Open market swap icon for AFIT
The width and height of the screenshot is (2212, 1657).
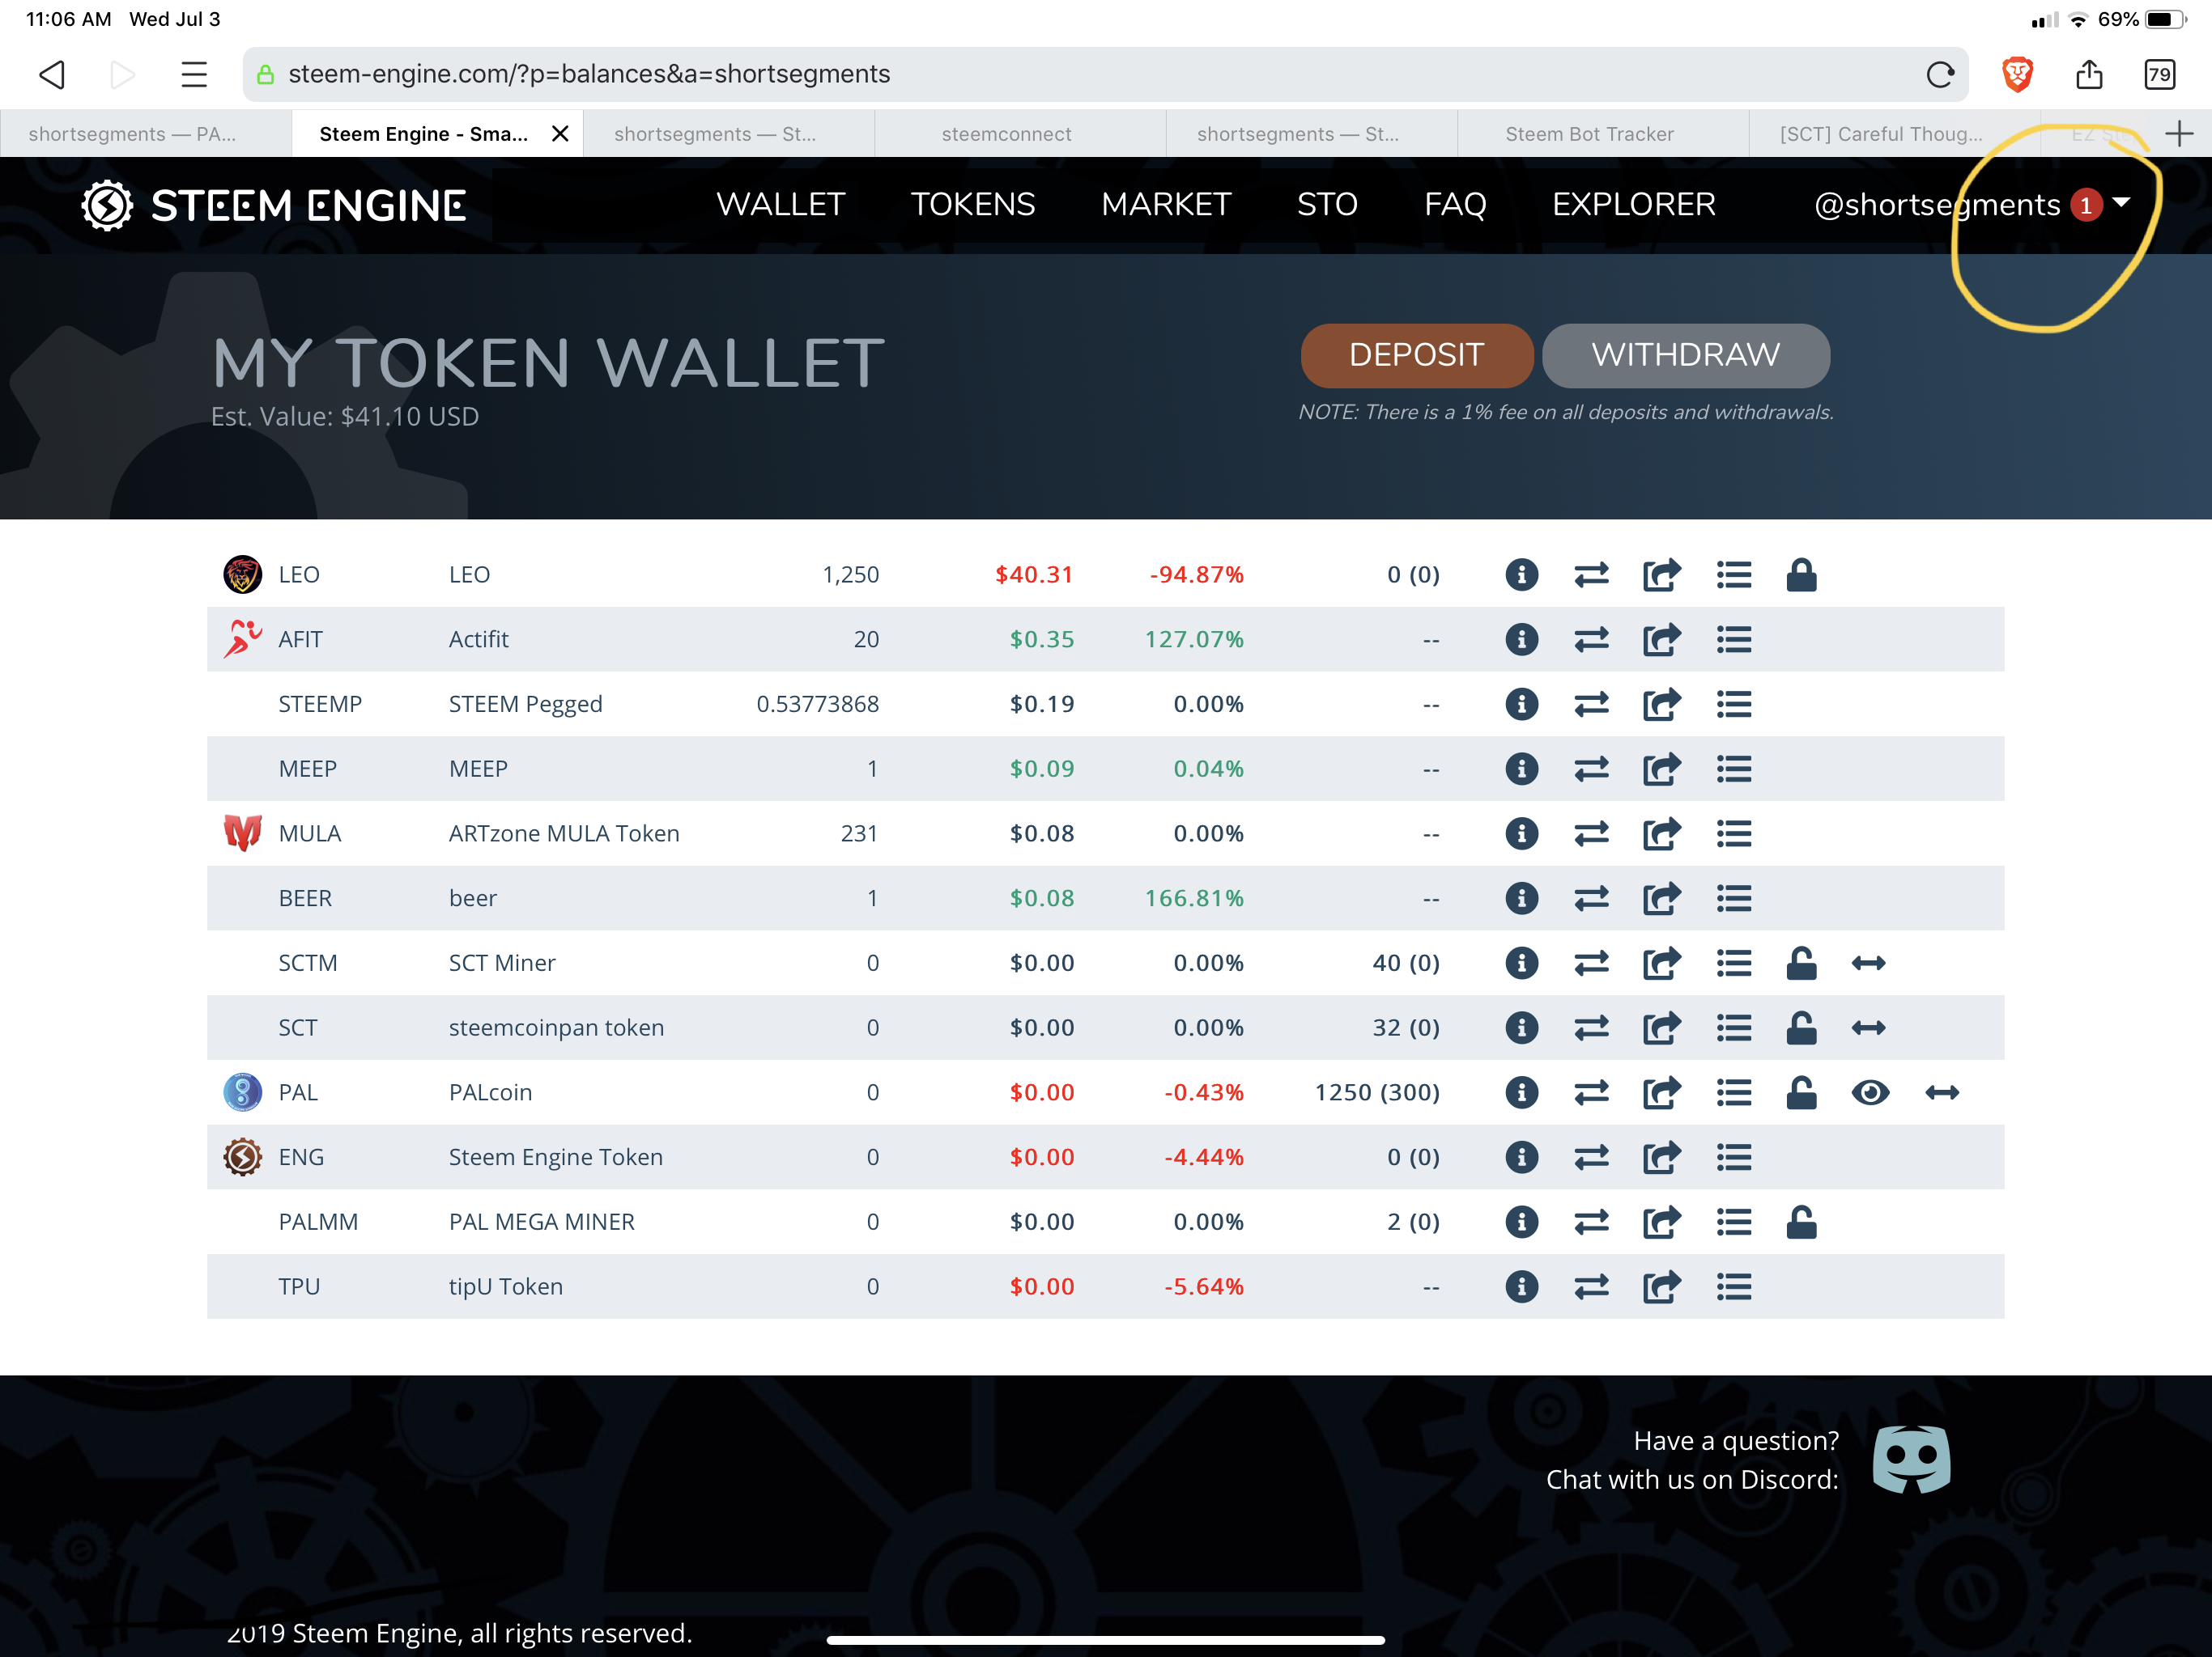point(1591,640)
